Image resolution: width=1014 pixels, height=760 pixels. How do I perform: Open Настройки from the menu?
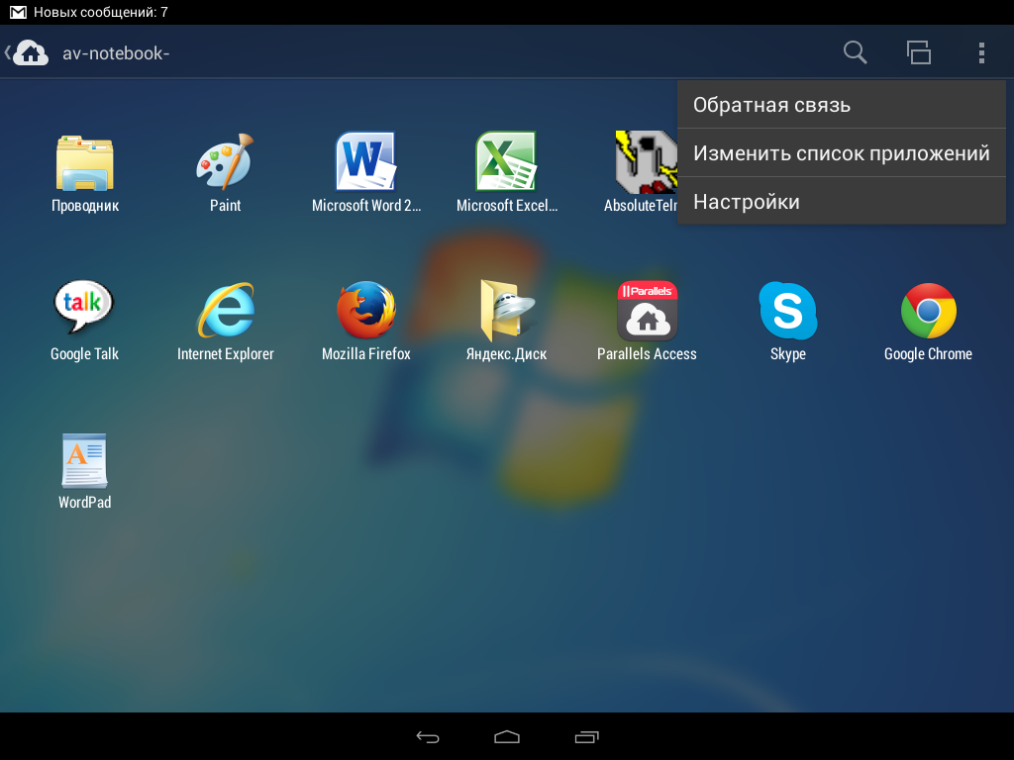click(x=842, y=202)
